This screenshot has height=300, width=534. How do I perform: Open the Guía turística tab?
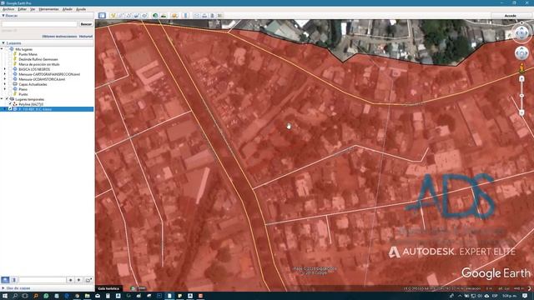108,288
